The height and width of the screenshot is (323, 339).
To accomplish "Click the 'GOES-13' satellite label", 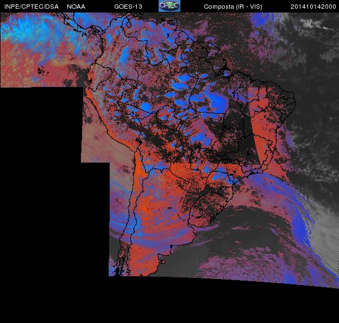I will [x=128, y=7].
